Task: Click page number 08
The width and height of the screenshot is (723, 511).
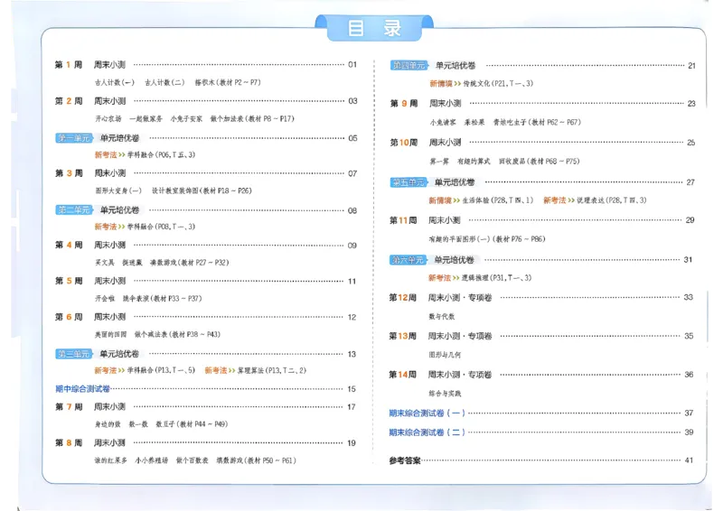Action: tap(352, 210)
